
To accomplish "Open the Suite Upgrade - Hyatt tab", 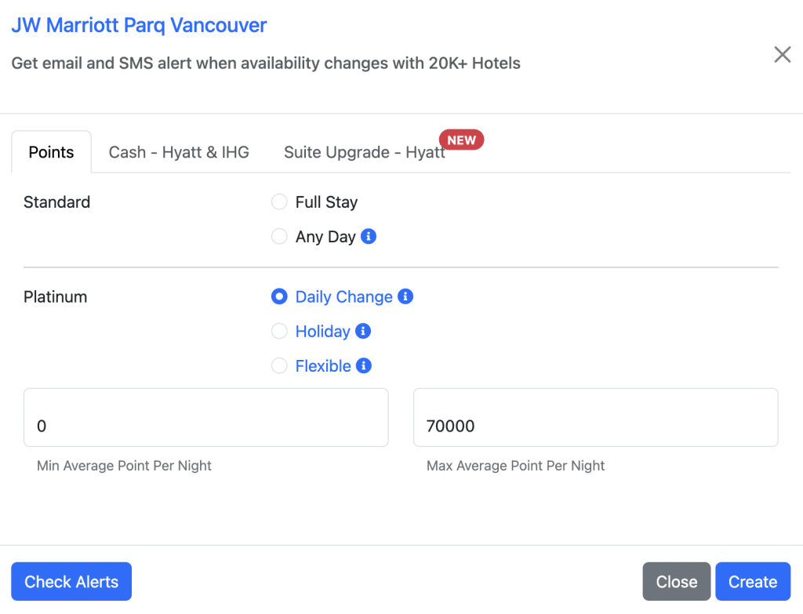I will (364, 152).
